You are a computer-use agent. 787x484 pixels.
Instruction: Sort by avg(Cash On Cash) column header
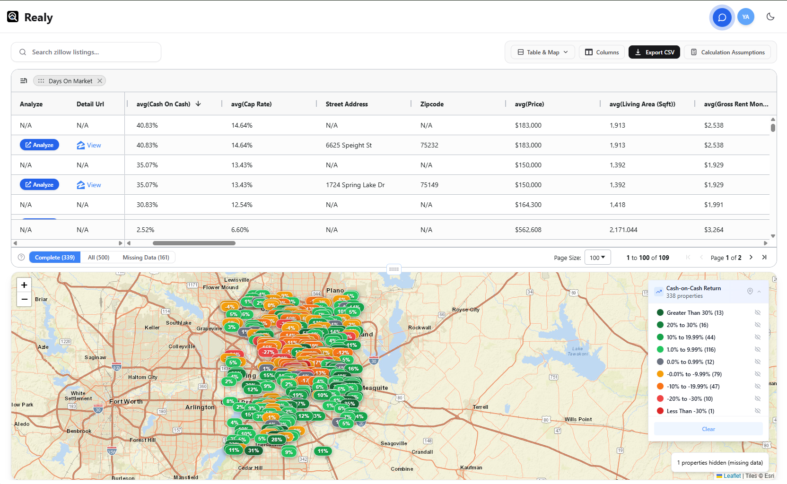coord(163,104)
